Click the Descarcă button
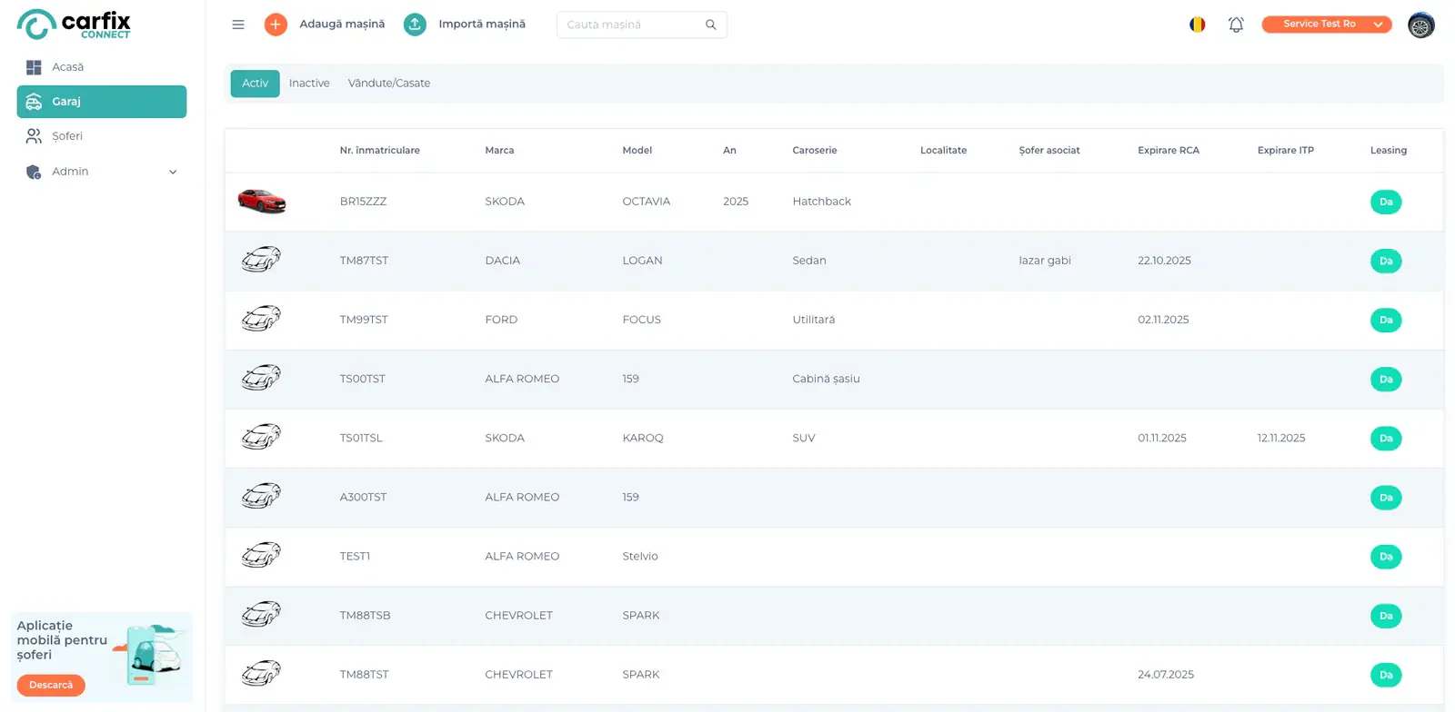The height and width of the screenshot is (712, 1455). [x=51, y=685]
